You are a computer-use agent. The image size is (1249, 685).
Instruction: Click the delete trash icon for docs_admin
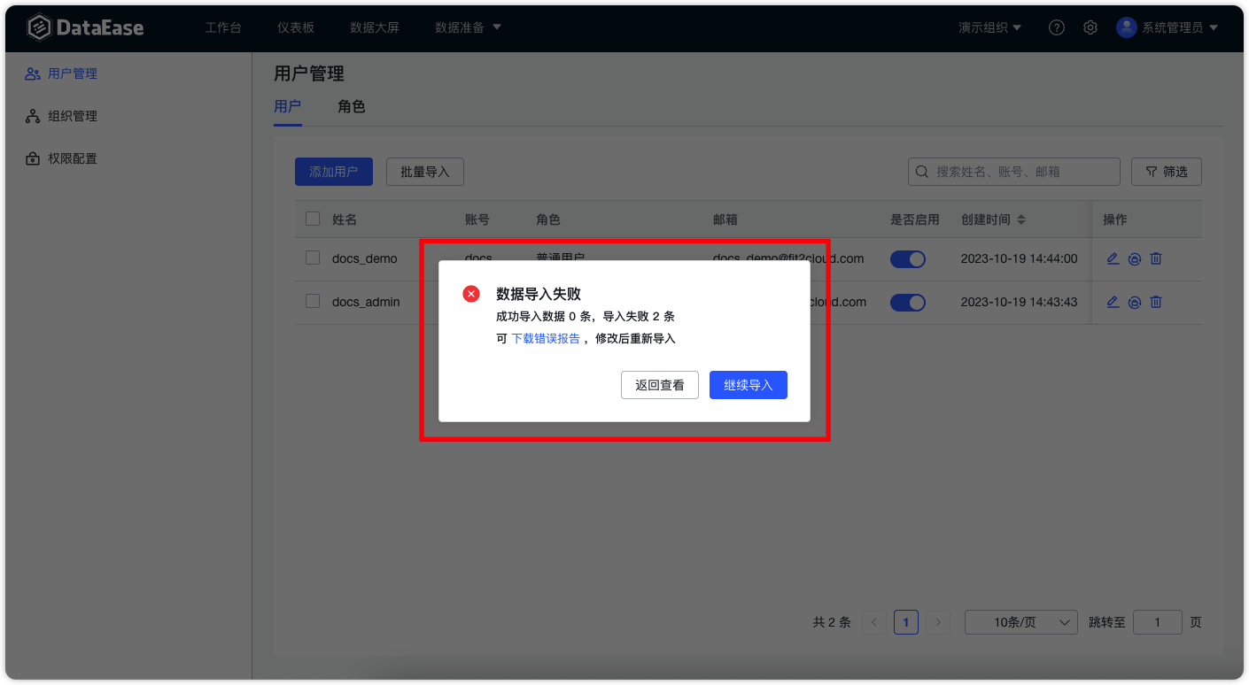click(1156, 302)
